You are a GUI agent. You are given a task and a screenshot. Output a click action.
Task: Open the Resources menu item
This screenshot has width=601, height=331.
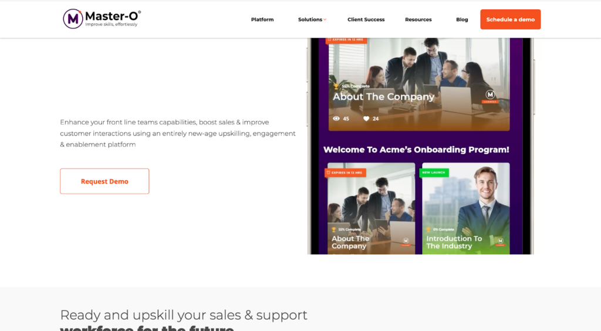click(x=418, y=19)
